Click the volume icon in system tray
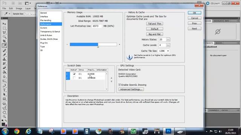Screen dimensions: 241x135 click(220, 132)
